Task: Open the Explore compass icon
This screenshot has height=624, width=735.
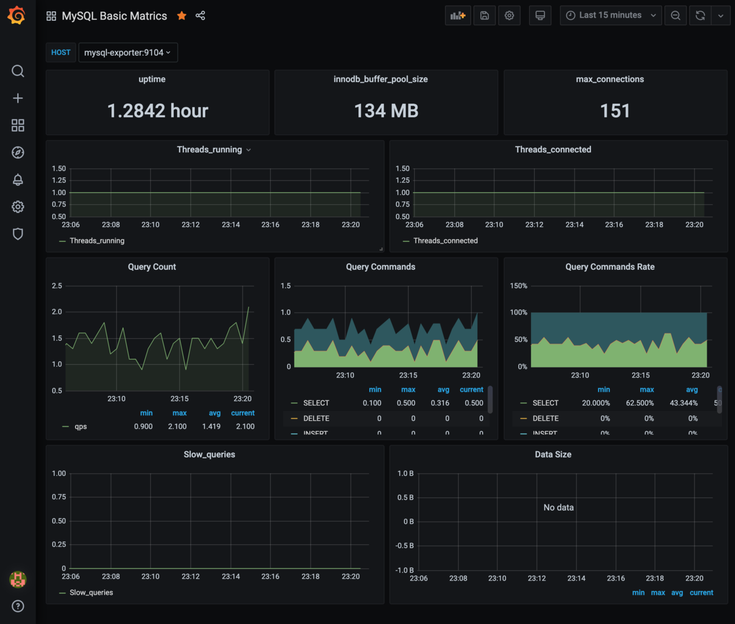Action: point(18,152)
